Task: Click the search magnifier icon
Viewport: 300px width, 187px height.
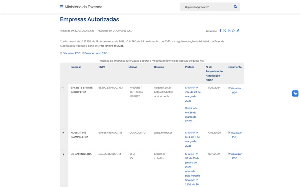Action: coord(235,7)
